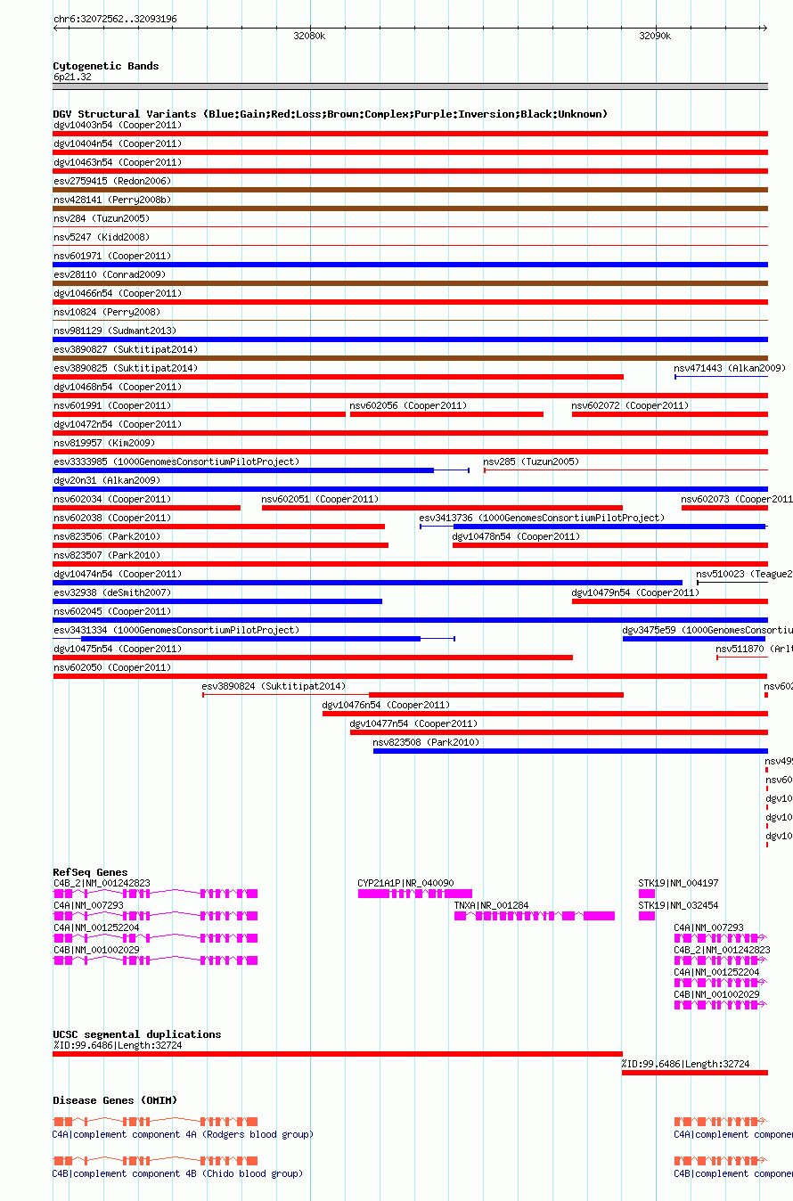Select the blue bar under dgv3475e59
Screen dimensions: 793x1201
tap(694, 639)
